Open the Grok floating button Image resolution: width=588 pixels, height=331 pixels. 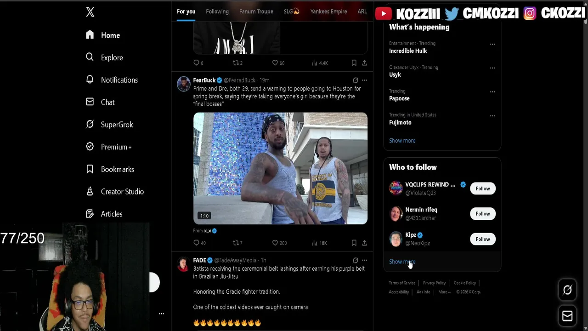[567, 290]
